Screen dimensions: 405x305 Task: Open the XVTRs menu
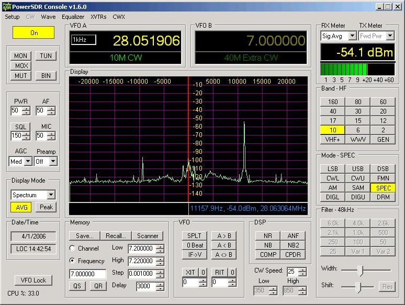98,17
